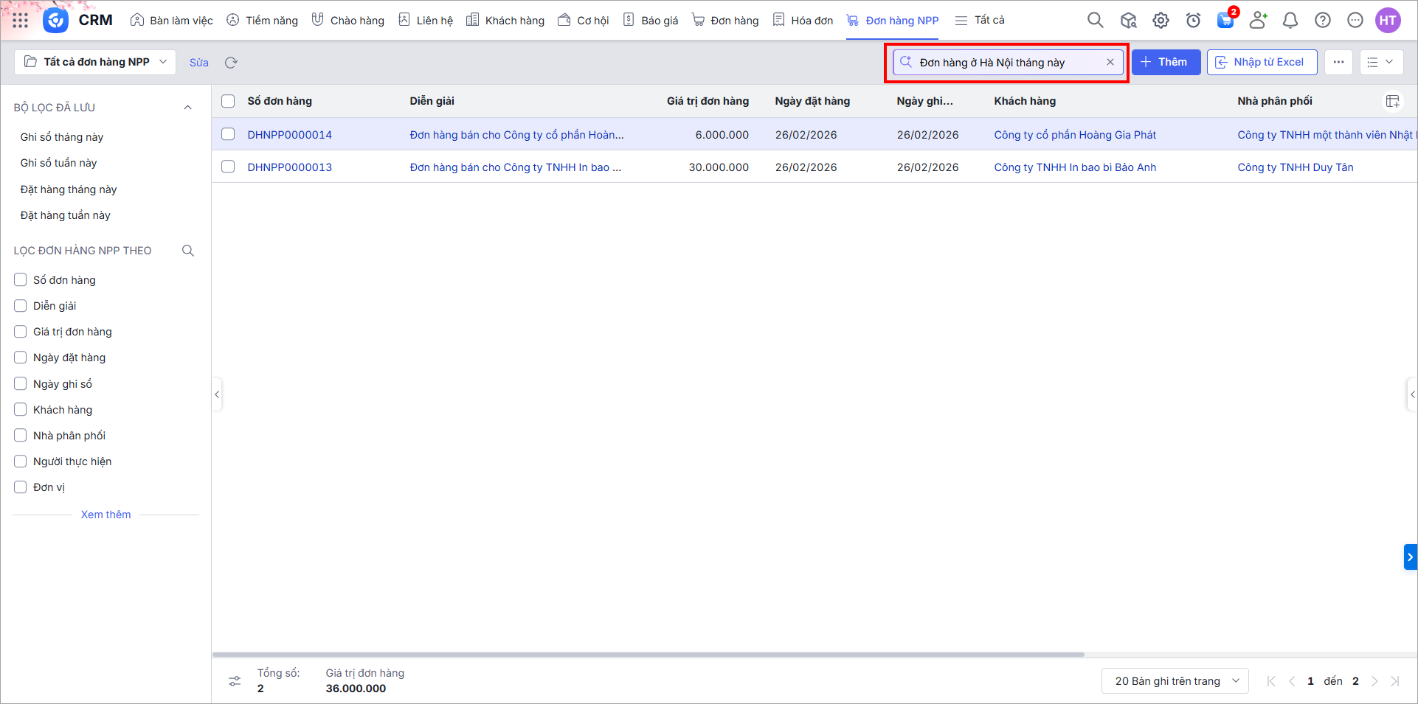Open the alarm clock reminders icon
Viewport: 1418px width, 704px height.
[1193, 21]
